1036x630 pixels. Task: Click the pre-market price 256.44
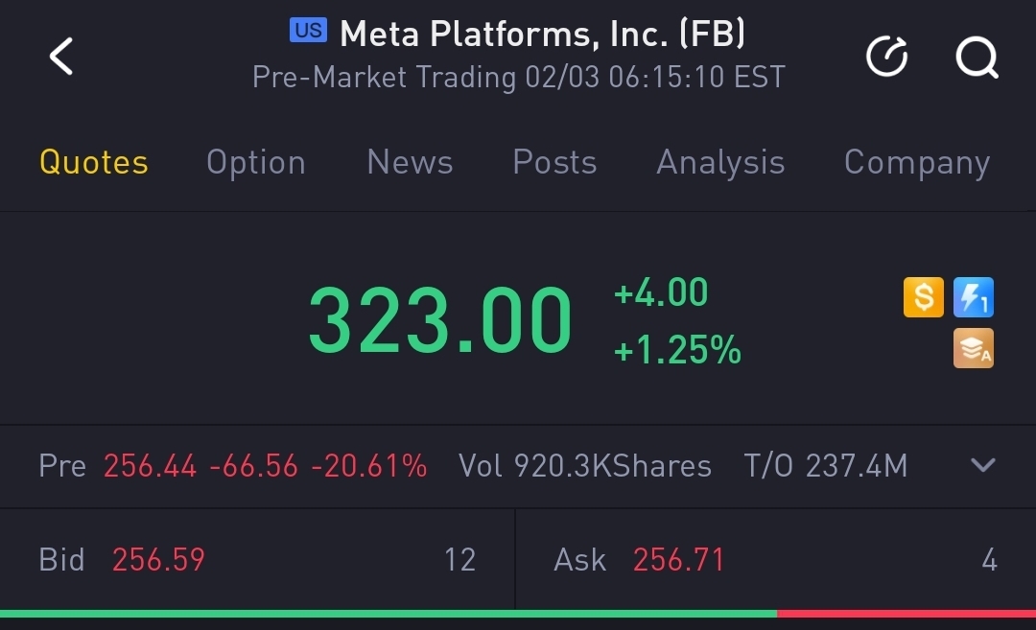pos(150,467)
